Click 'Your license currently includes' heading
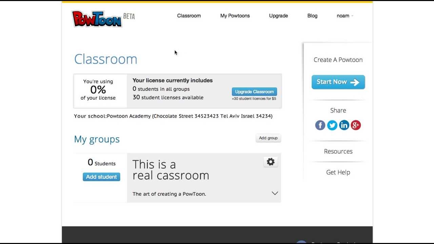The width and height of the screenshot is (434, 244). [173, 81]
